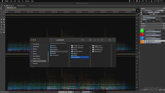Toggle visibility of Ambience.wav layer
Screen dimensions: 165x93
(145, 30)
